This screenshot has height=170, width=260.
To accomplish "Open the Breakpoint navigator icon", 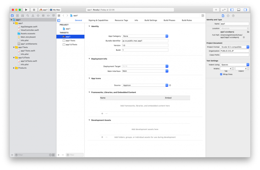I will pos(48,15).
